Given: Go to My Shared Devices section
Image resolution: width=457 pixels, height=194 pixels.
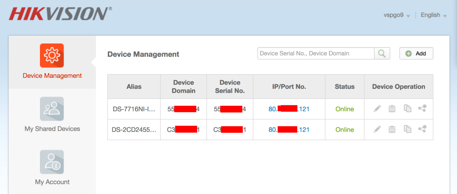Looking at the screenshot, I should 52,114.
